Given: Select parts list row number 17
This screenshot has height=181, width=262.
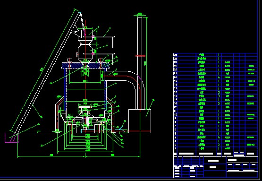Looking at the screenshot, I should click(215, 88).
